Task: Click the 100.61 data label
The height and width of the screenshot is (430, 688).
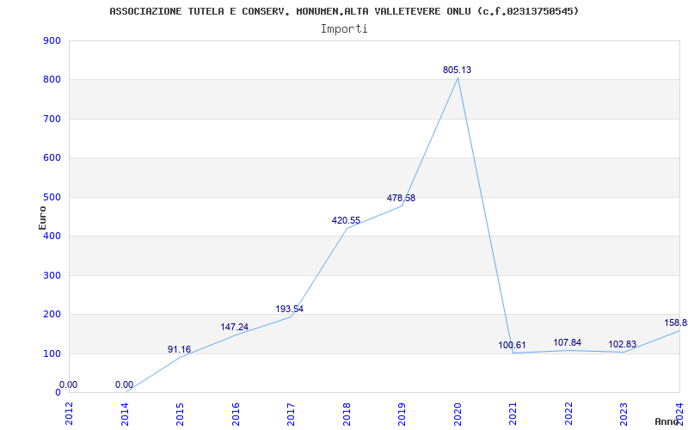Action: (x=512, y=346)
